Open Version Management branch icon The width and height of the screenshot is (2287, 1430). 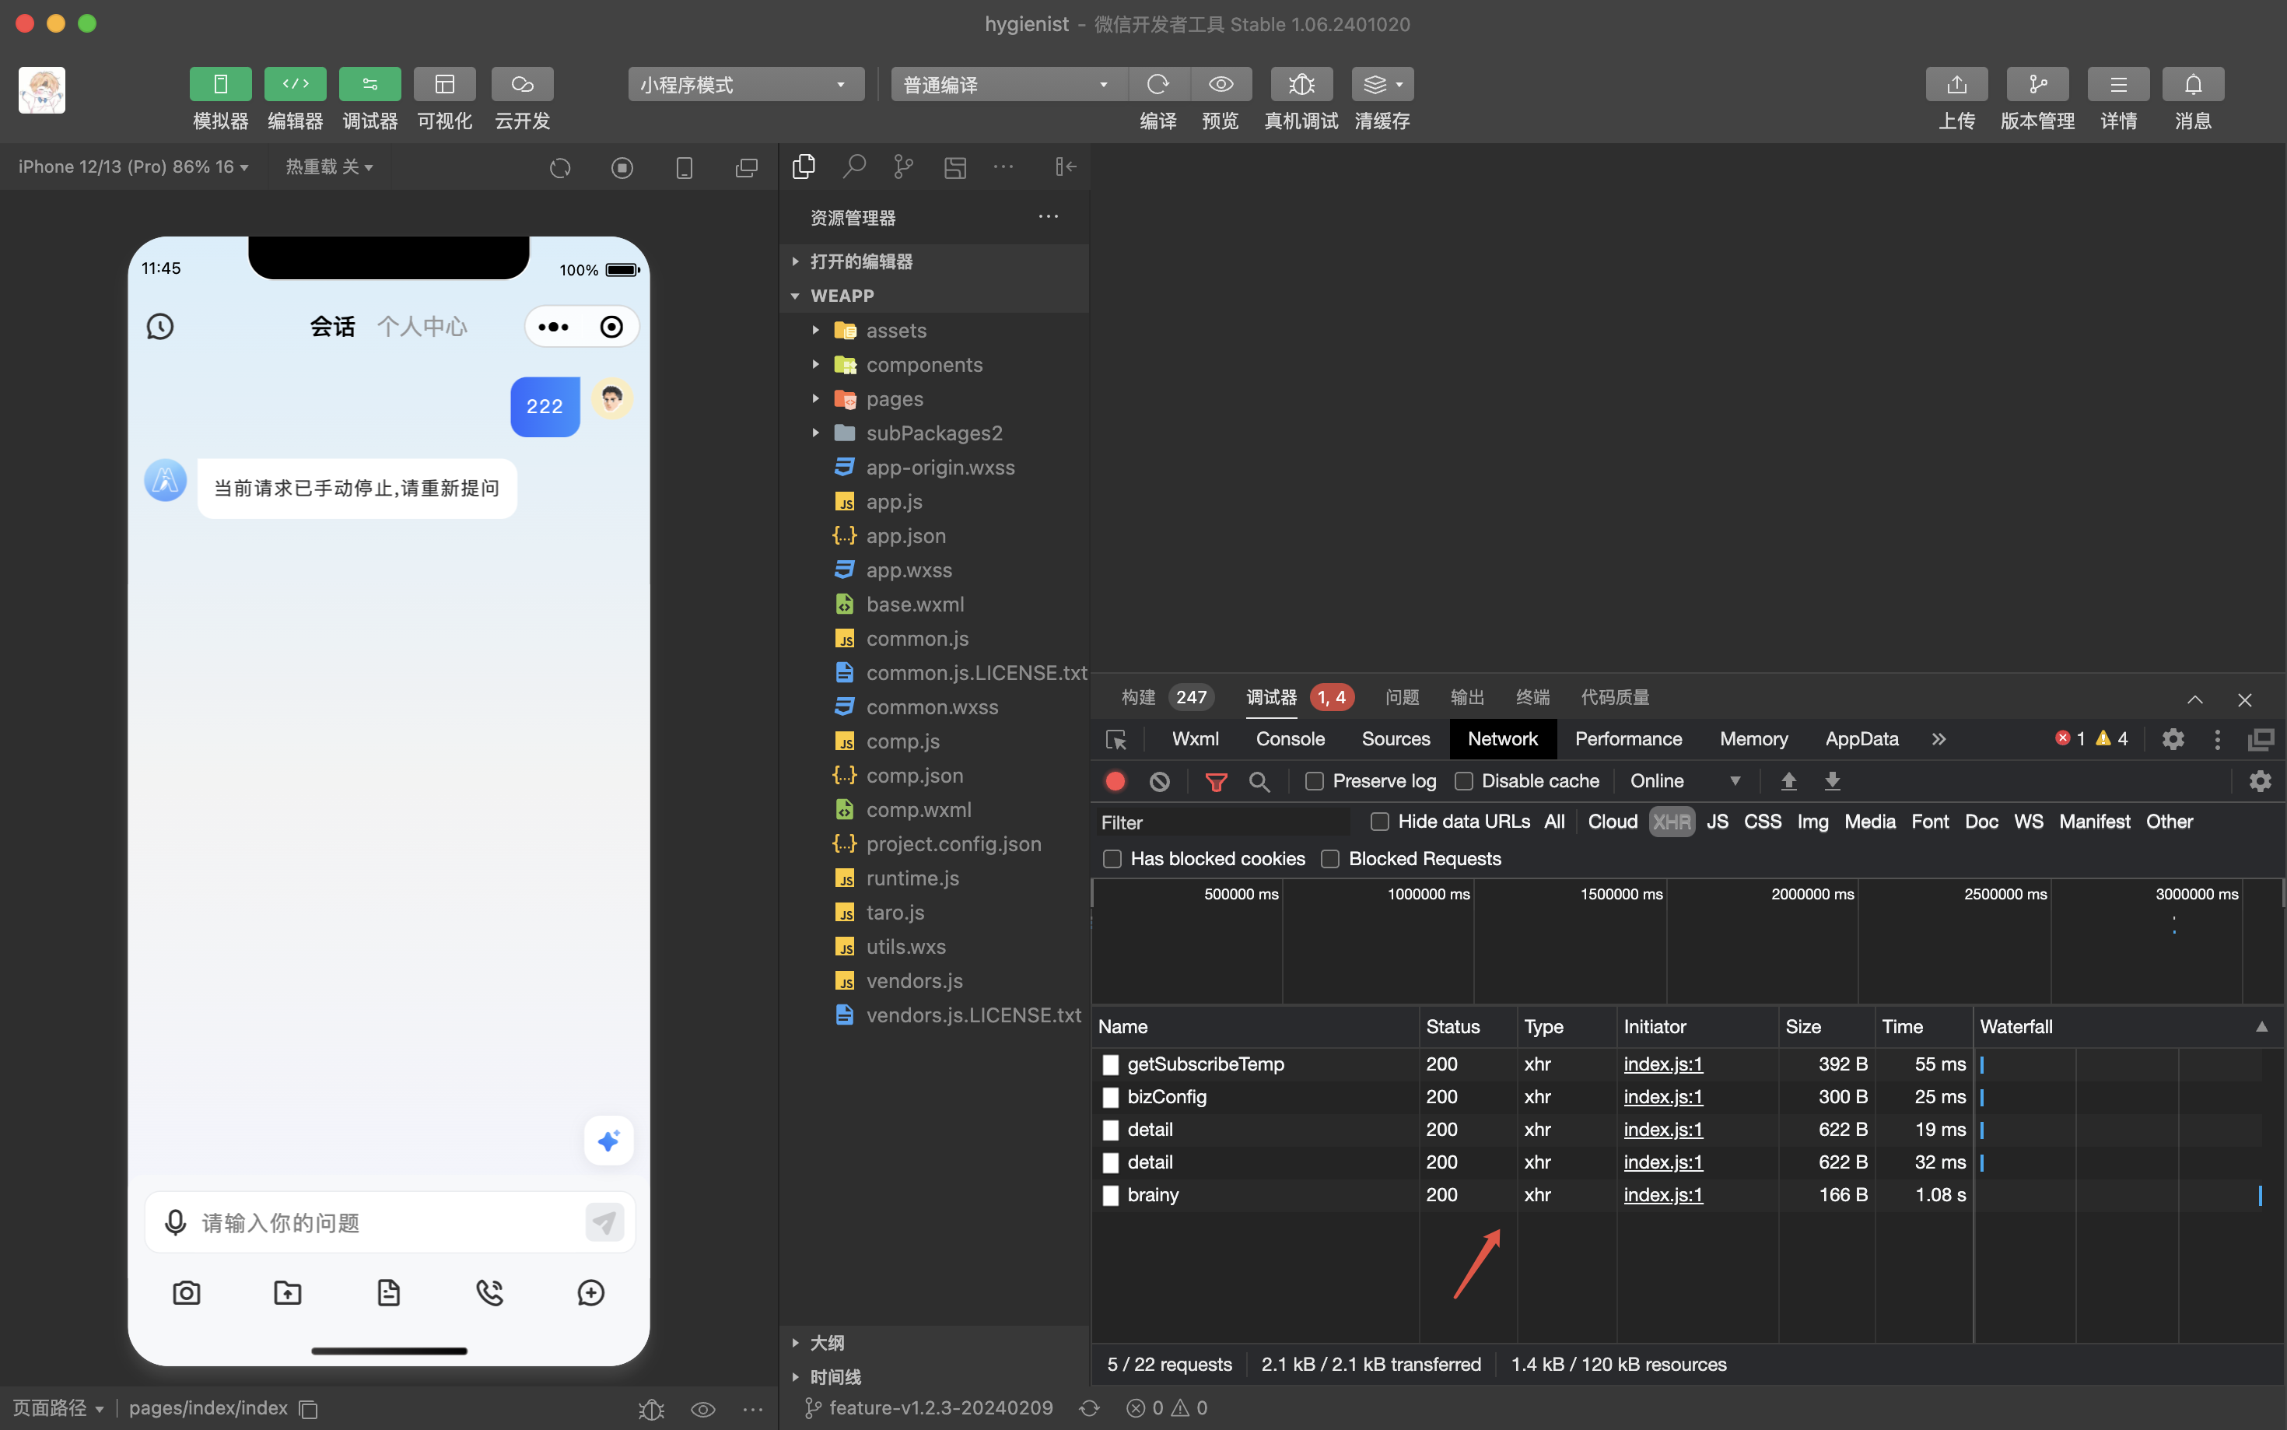click(2037, 84)
